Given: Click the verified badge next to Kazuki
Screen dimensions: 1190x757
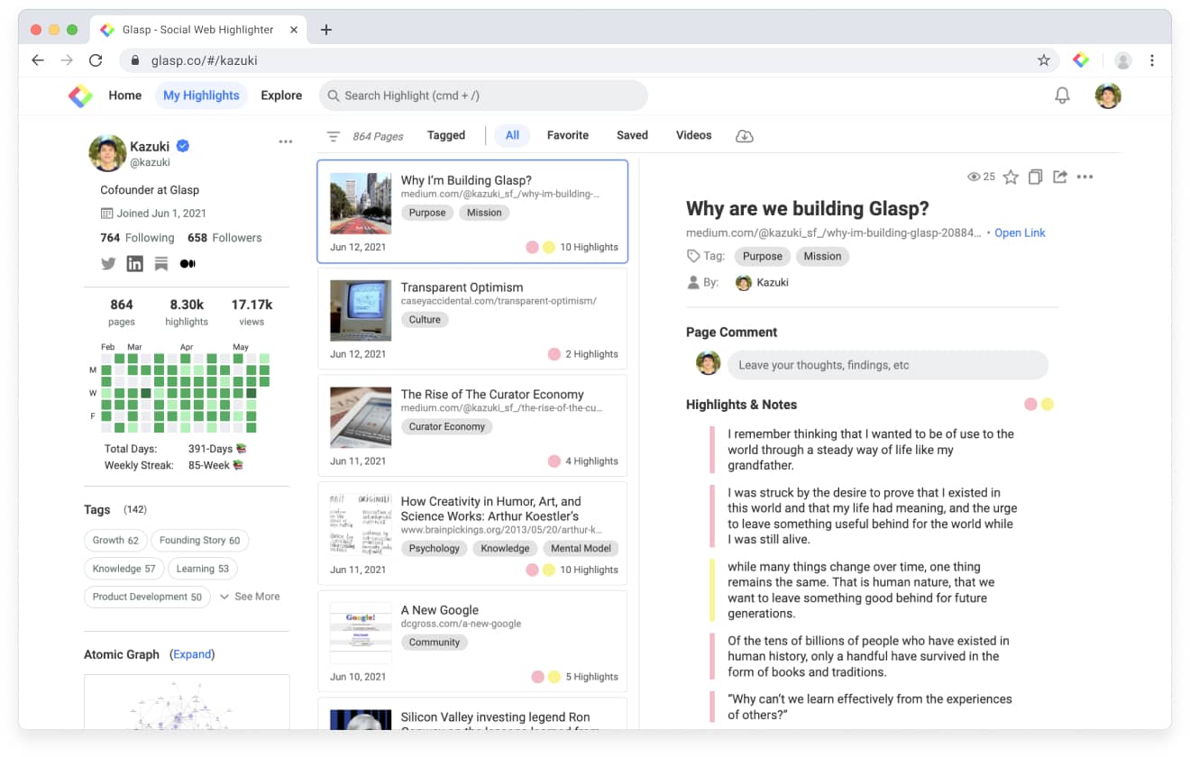Looking at the screenshot, I should point(183,146).
